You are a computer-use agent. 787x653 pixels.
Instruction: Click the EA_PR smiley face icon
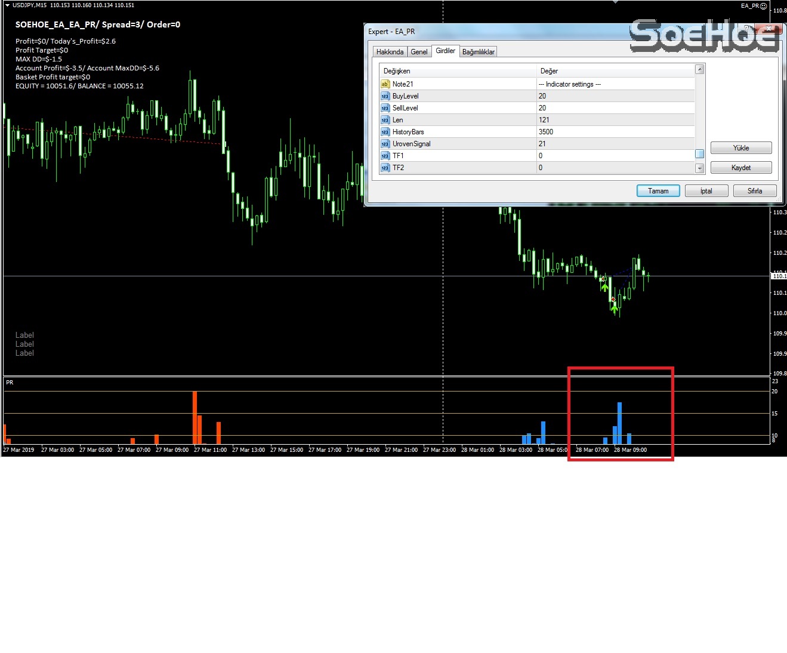(764, 6)
